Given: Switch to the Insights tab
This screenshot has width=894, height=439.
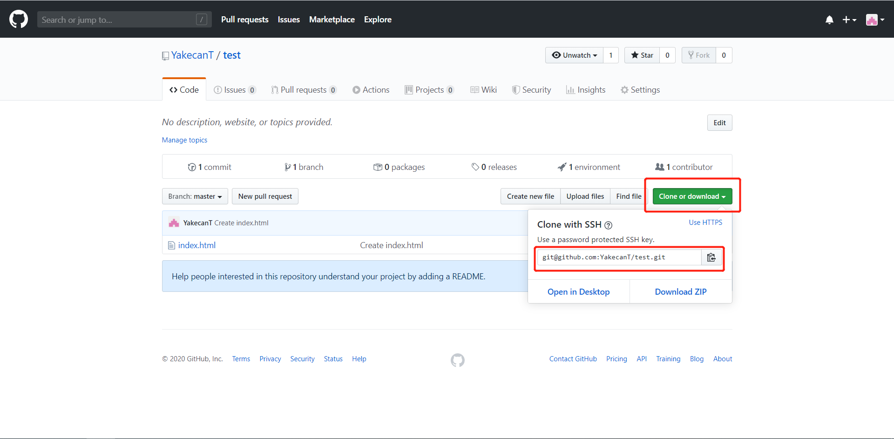Looking at the screenshot, I should click(586, 90).
